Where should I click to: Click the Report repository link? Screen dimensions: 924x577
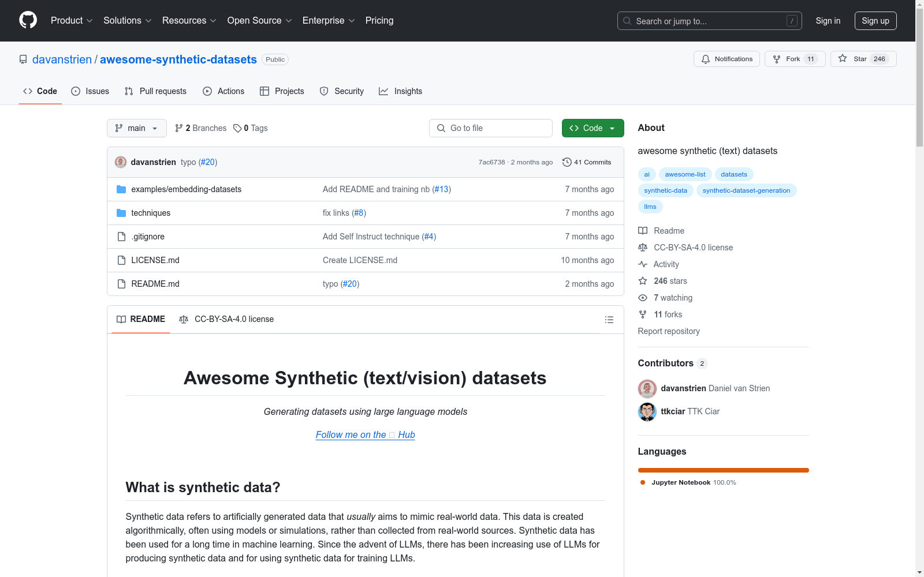(669, 331)
